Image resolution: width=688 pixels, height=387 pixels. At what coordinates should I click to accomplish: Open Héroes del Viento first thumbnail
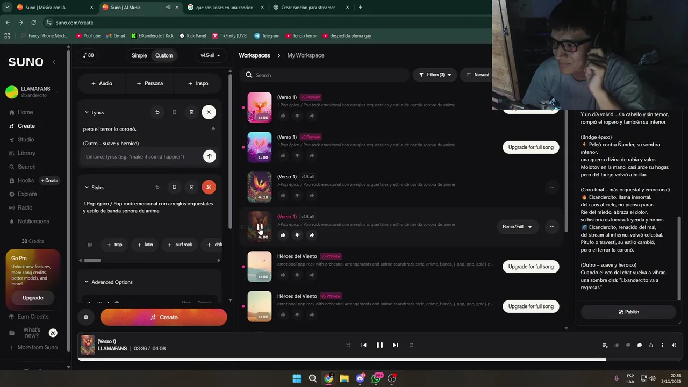(x=259, y=267)
